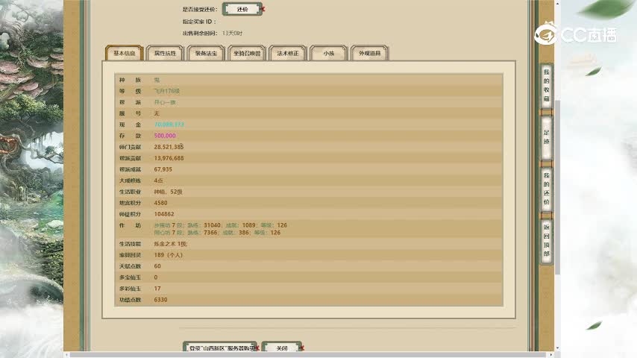Go to the 坐骑召唤兽 tab
This screenshot has width=637, height=358.
coord(247,54)
